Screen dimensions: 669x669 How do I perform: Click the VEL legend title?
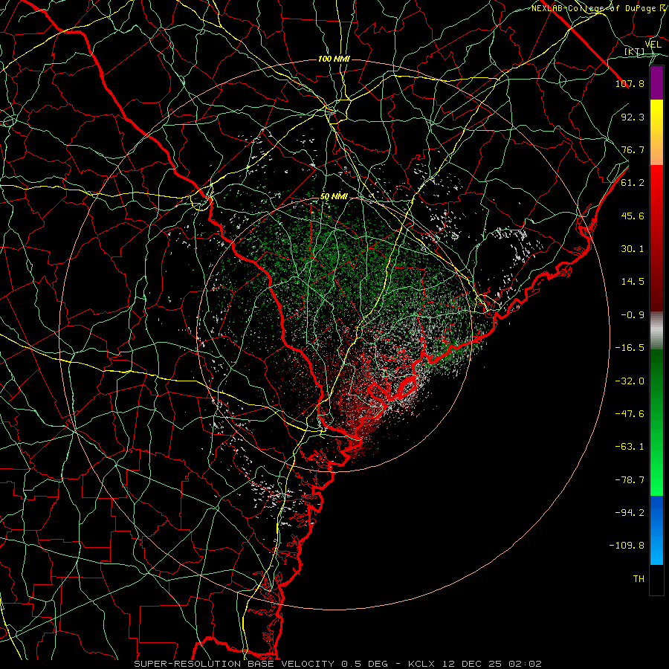coord(653,44)
